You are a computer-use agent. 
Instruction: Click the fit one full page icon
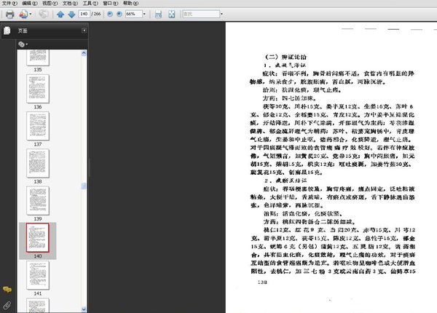pos(172,14)
